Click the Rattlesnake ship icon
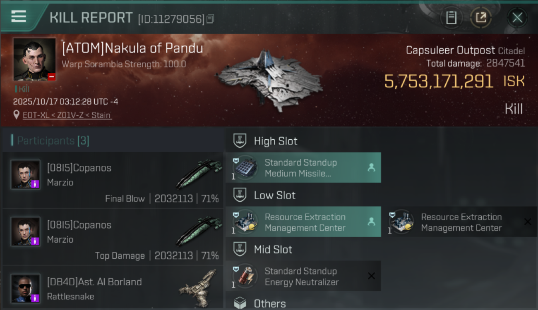This screenshot has height=310, width=538. tap(199, 284)
